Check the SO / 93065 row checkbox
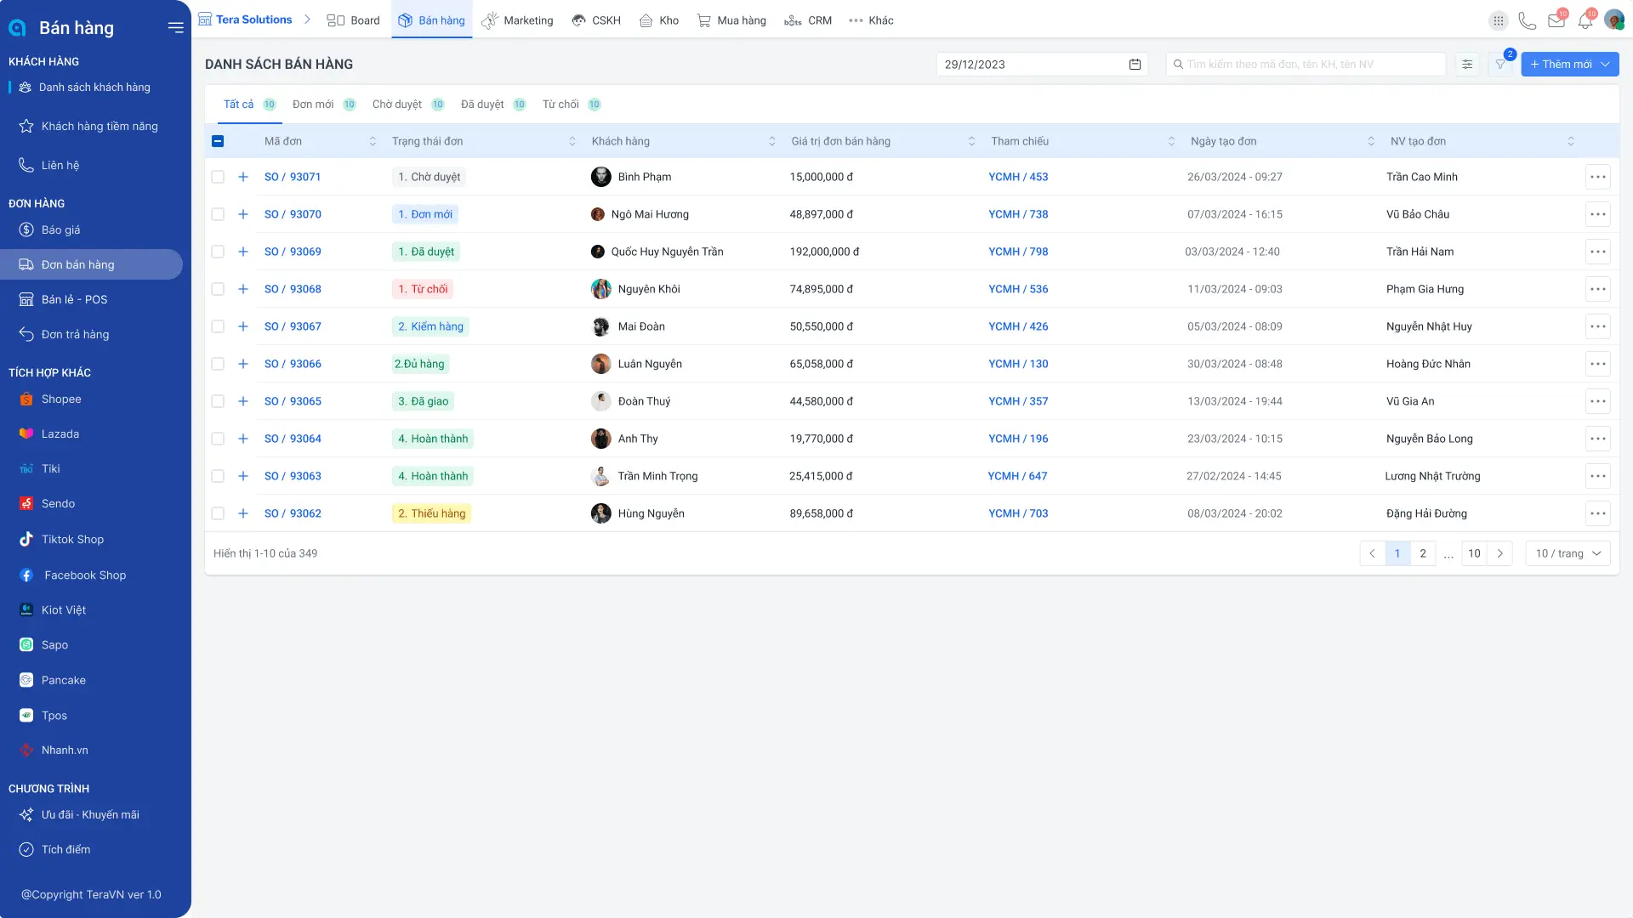The image size is (1633, 918). pyautogui.click(x=218, y=401)
